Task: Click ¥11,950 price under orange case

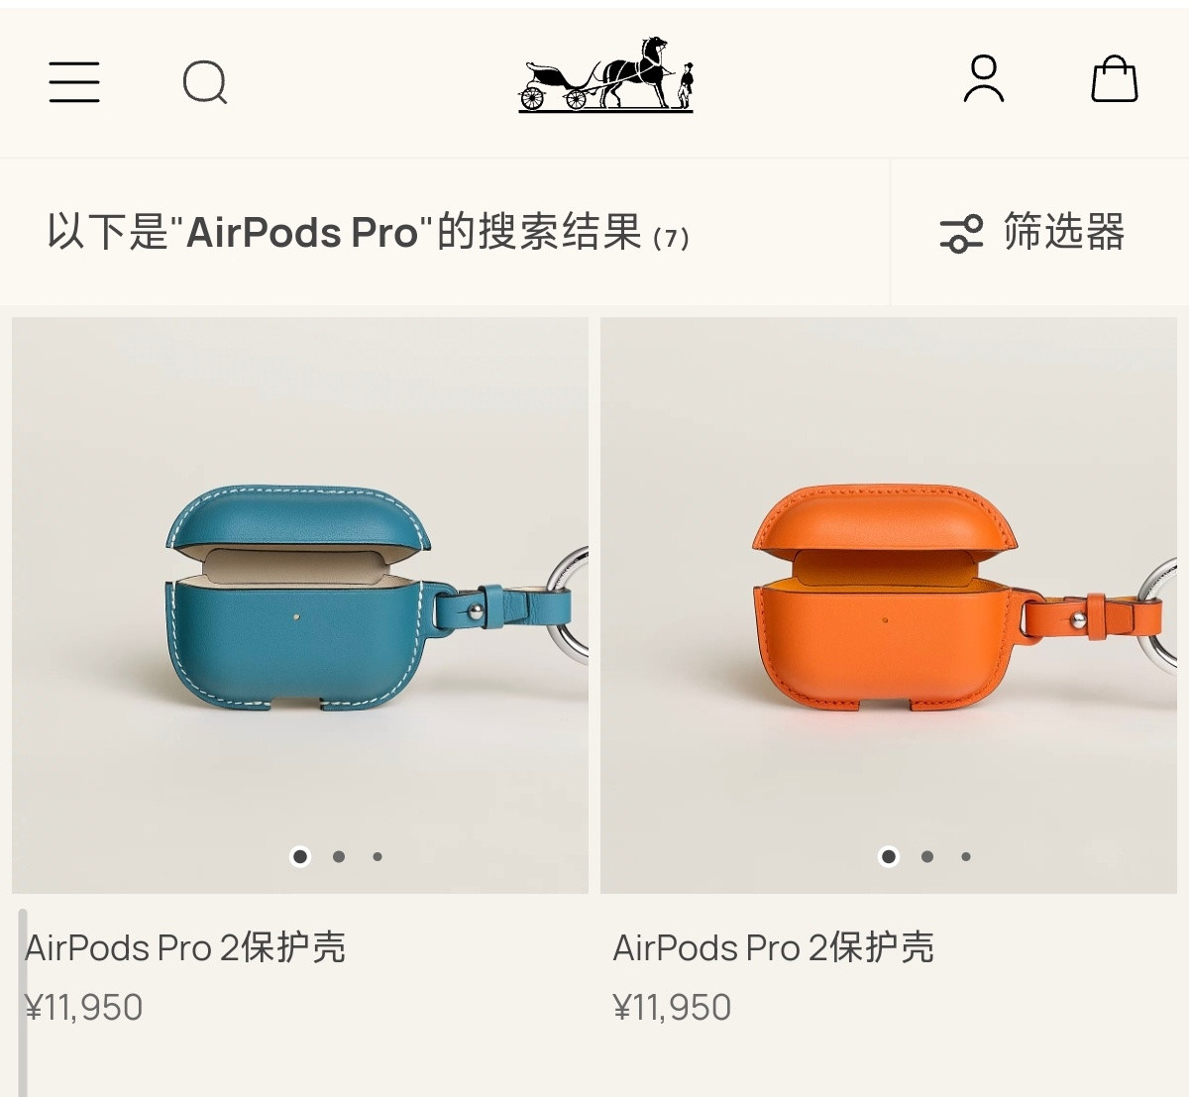Action: click(x=673, y=1008)
